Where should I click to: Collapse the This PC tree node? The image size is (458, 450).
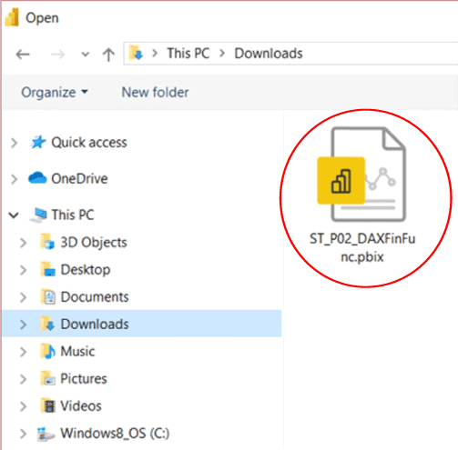[14, 215]
